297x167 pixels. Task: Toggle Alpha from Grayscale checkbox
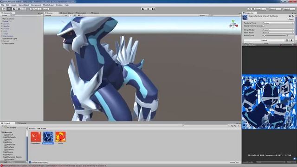pyautogui.click(x=264, y=26)
